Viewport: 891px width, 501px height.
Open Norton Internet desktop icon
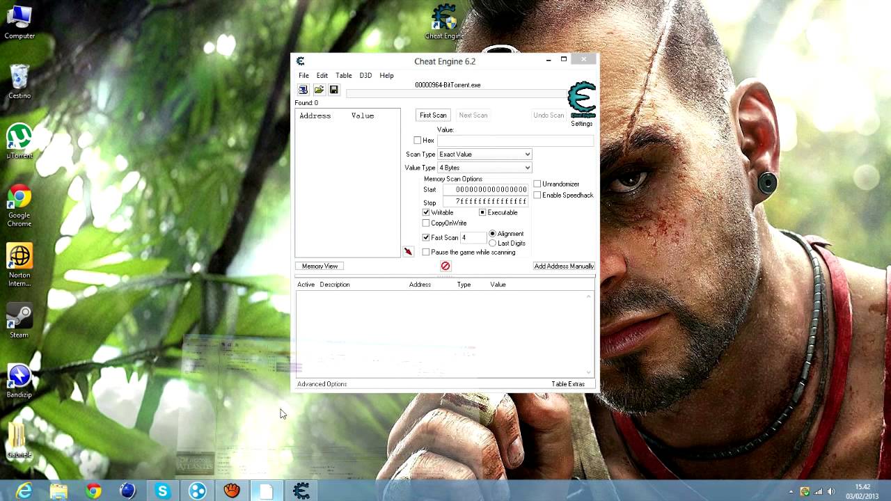[19, 266]
